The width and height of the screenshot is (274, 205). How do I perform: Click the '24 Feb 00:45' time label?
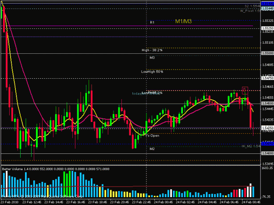164,202
